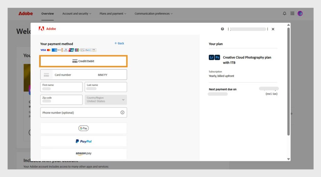
Task: Click the Photoshop plan icon
Action: 217,58
